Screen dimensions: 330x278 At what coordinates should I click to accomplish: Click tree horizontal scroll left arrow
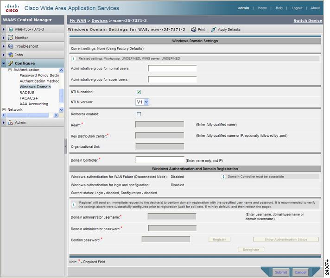coord(4,115)
